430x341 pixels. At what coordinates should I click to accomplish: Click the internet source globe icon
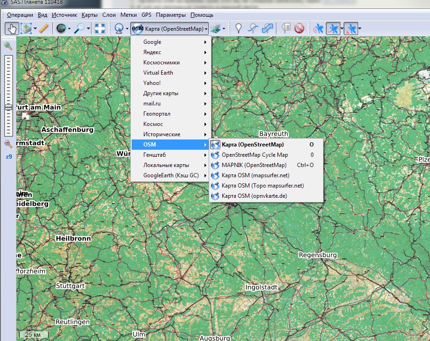[119, 28]
